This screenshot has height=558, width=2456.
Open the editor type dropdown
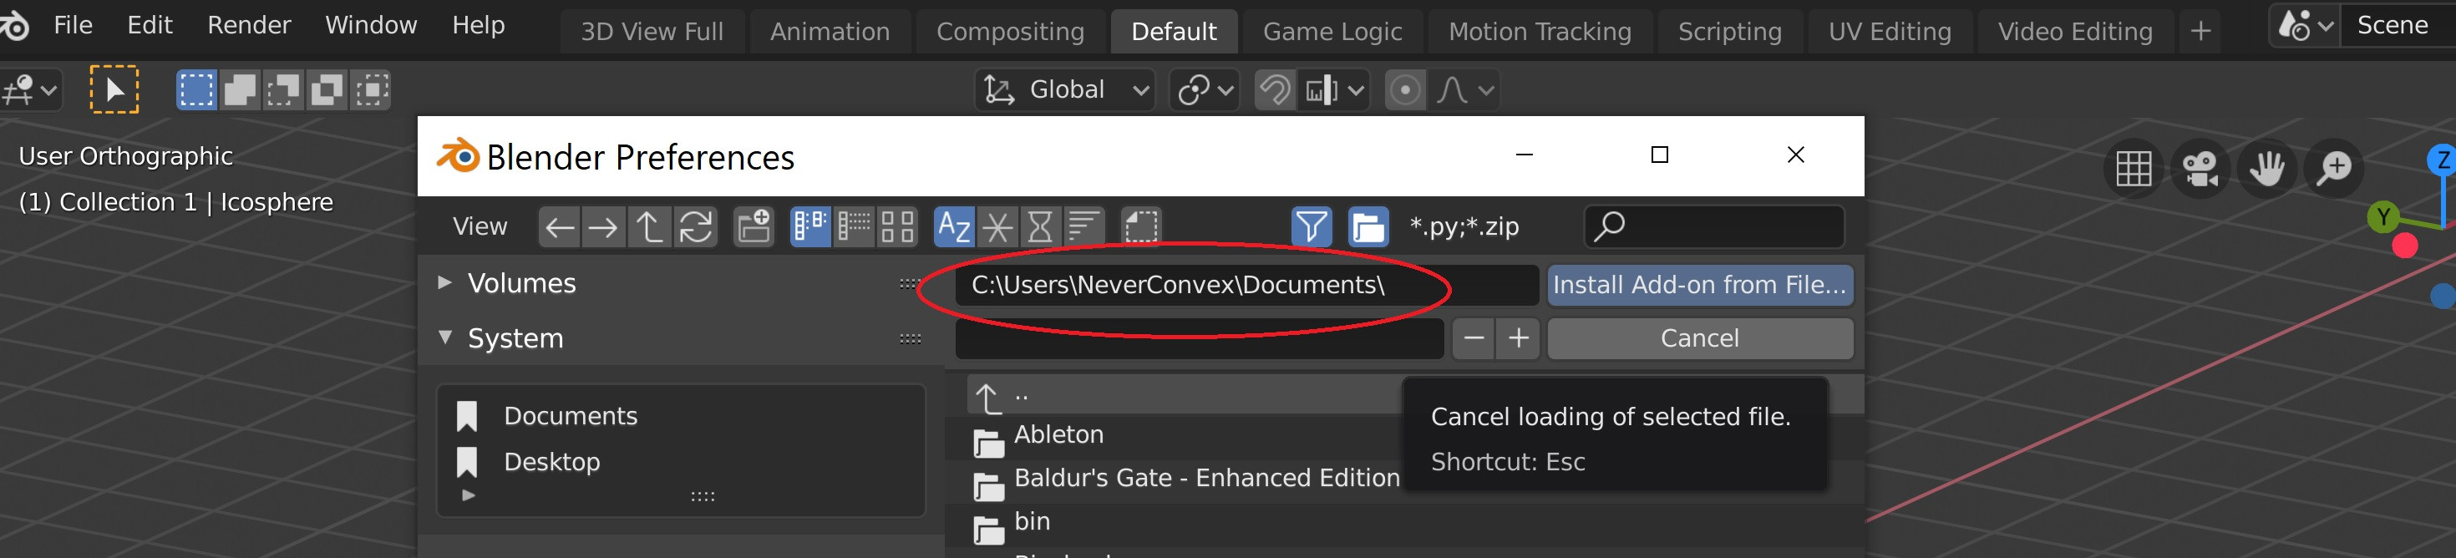click(x=31, y=90)
